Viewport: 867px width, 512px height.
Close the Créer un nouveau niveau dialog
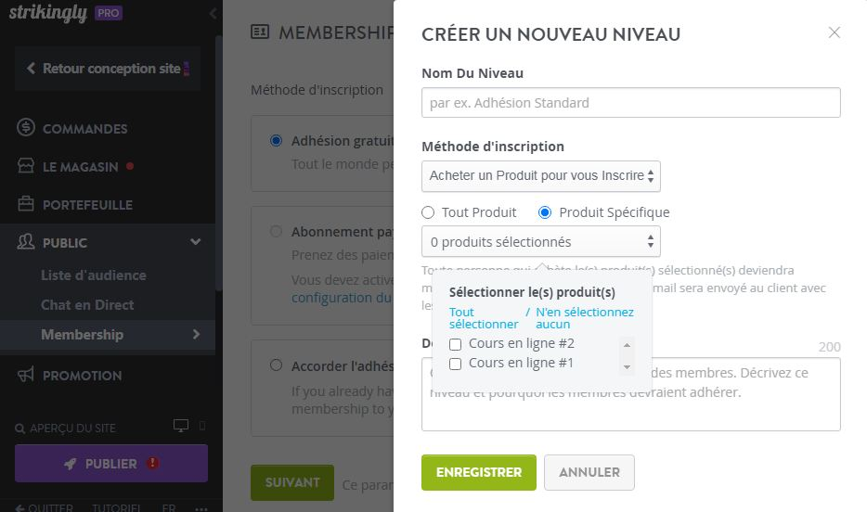[x=834, y=32]
